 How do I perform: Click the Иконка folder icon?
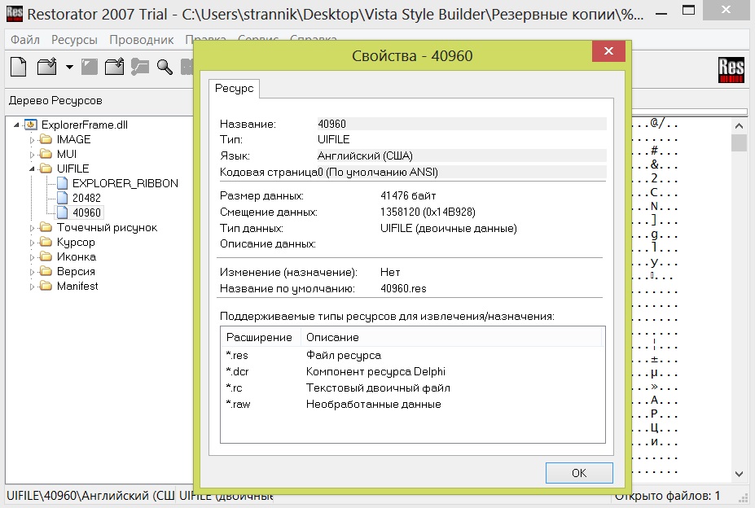(46, 256)
